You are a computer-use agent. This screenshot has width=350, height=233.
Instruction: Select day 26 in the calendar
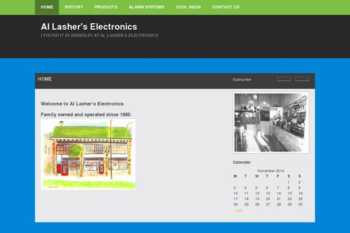pyautogui.click(x=257, y=204)
